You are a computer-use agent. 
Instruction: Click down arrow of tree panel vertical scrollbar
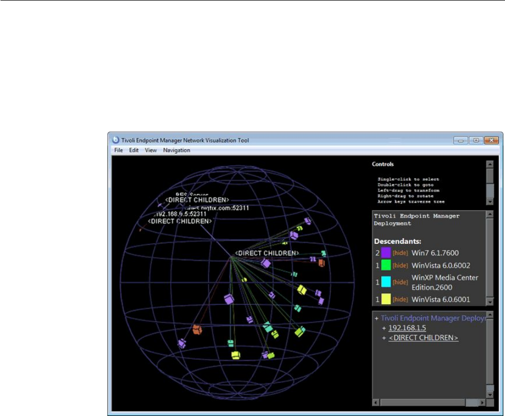(490, 395)
